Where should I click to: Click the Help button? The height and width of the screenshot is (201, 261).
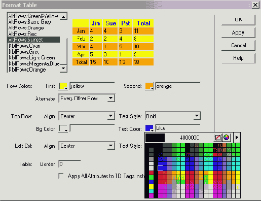238,58
